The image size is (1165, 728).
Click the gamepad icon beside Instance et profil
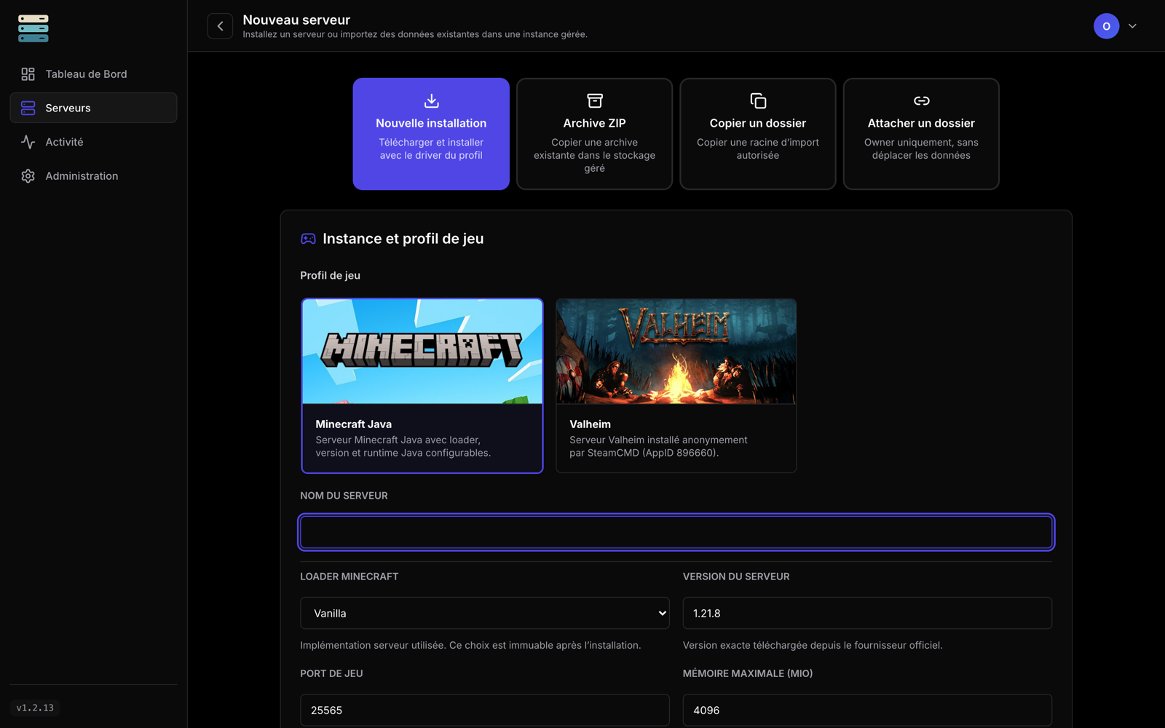[308, 239]
